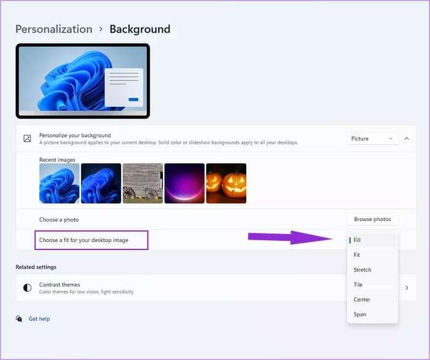The height and width of the screenshot is (360, 430).
Task: Choose Center from the fit dropdown list
Action: 372,299
